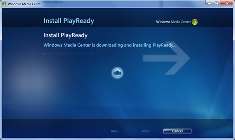This screenshot has width=235, height=140.
Task: Click the large faded right arrow graphic
Action: pyautogui.click(x=166, y=58)
